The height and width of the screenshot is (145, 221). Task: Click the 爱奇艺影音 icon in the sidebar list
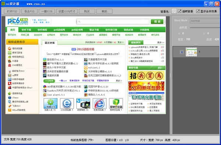click(10, 53)
